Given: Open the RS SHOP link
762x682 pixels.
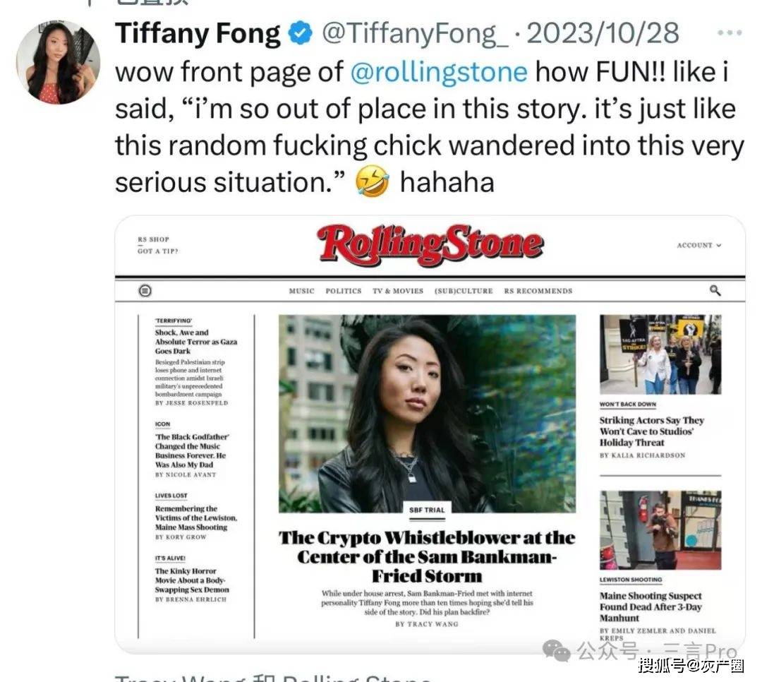Looking at the screenshot, I should (x=154, y=239).
